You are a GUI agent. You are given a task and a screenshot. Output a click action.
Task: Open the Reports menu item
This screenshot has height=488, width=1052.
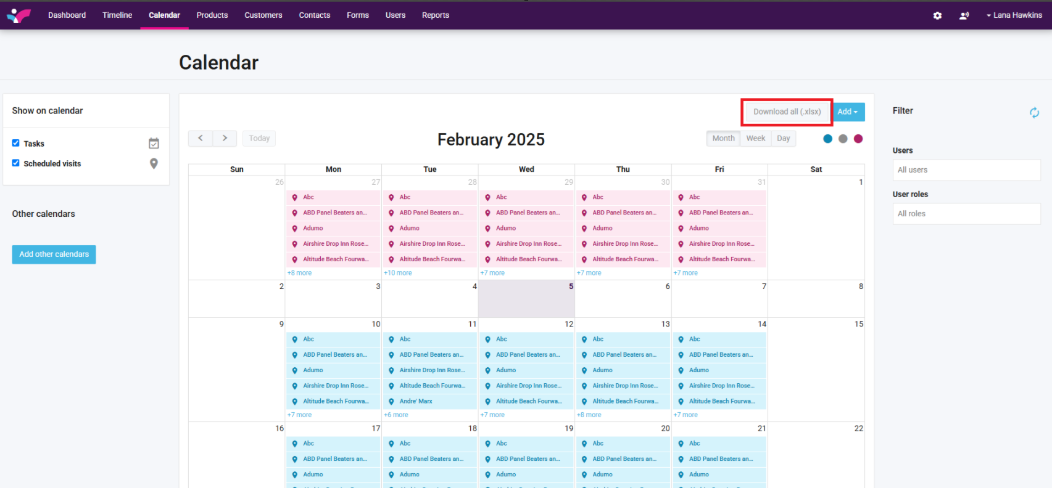(435, 15)
